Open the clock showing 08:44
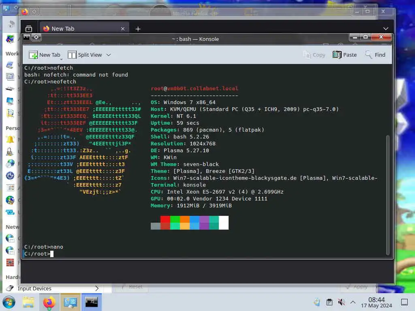Viewport: 415px width, 311px height. [376, 302]
